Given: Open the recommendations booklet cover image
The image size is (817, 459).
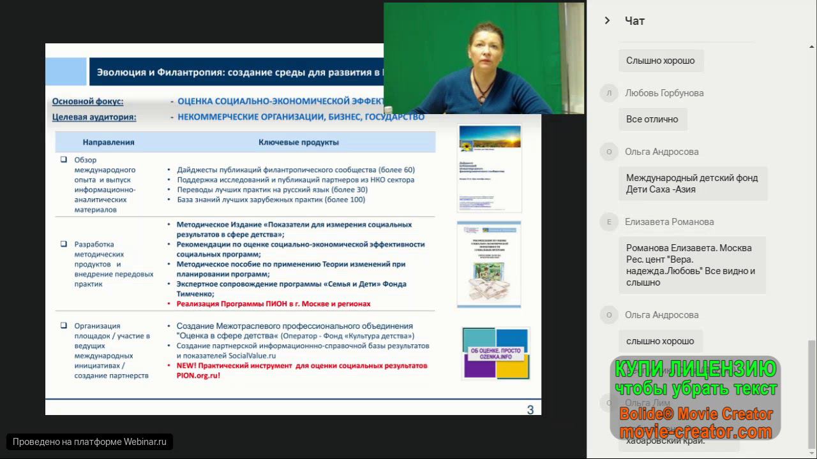Looking at the screenshot, I should 489,265.
